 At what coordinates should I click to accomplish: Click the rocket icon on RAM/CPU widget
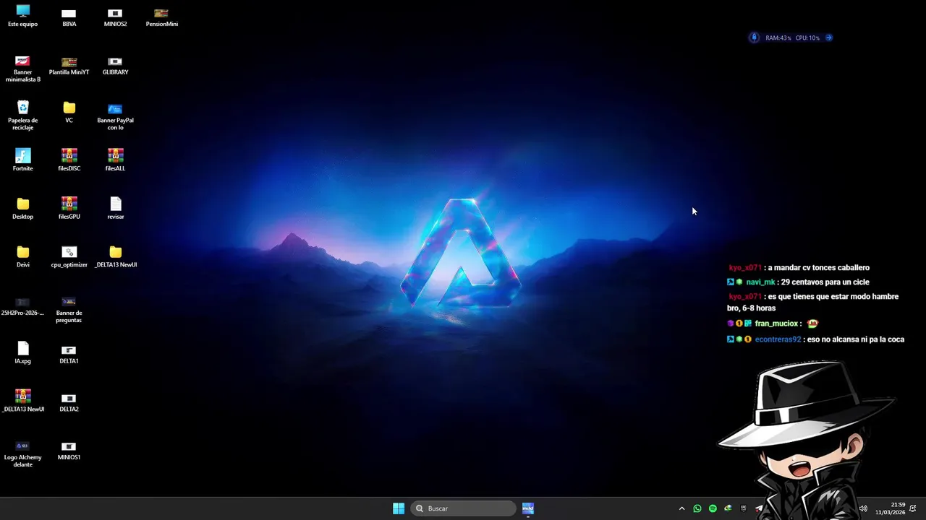pos(754,38)
